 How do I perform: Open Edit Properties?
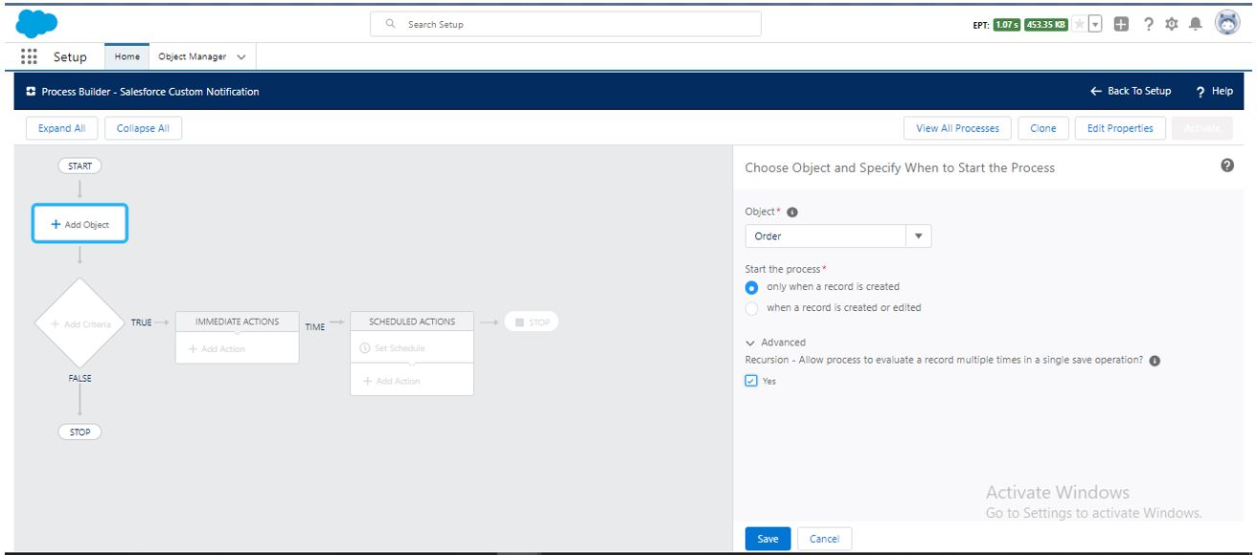pyautogui.click(x=1120, y=128)
